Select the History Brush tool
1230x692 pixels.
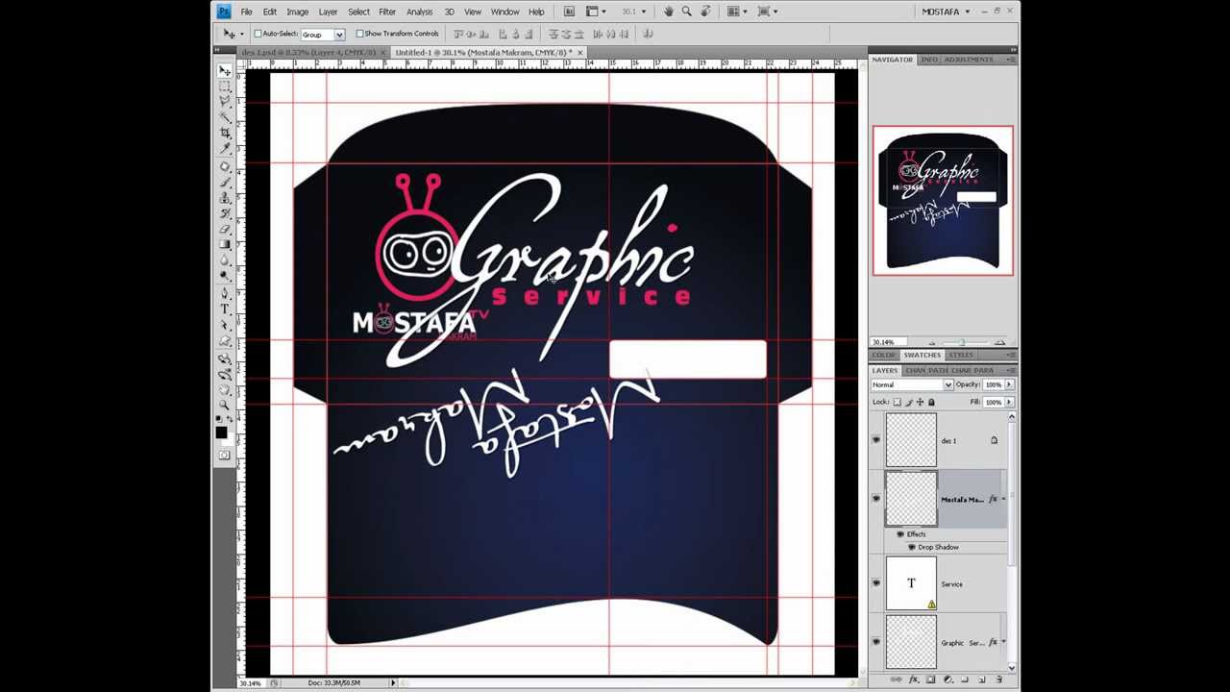(225, 212)
